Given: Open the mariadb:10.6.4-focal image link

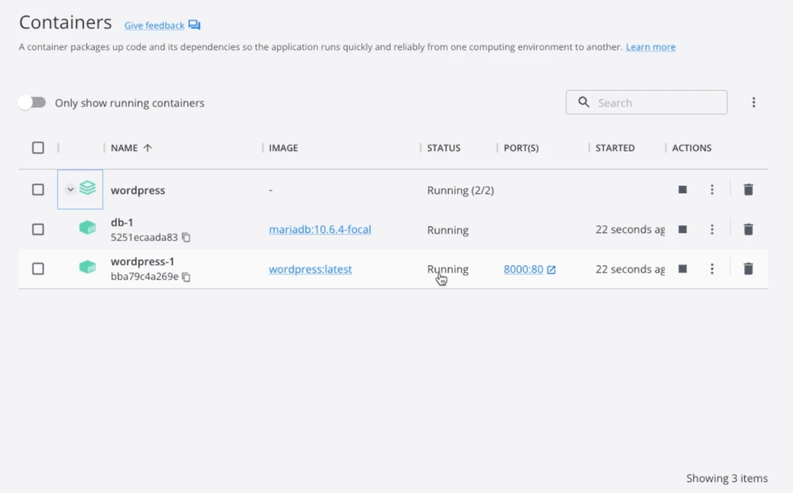Looking at the screenshot, I should 321,230.
